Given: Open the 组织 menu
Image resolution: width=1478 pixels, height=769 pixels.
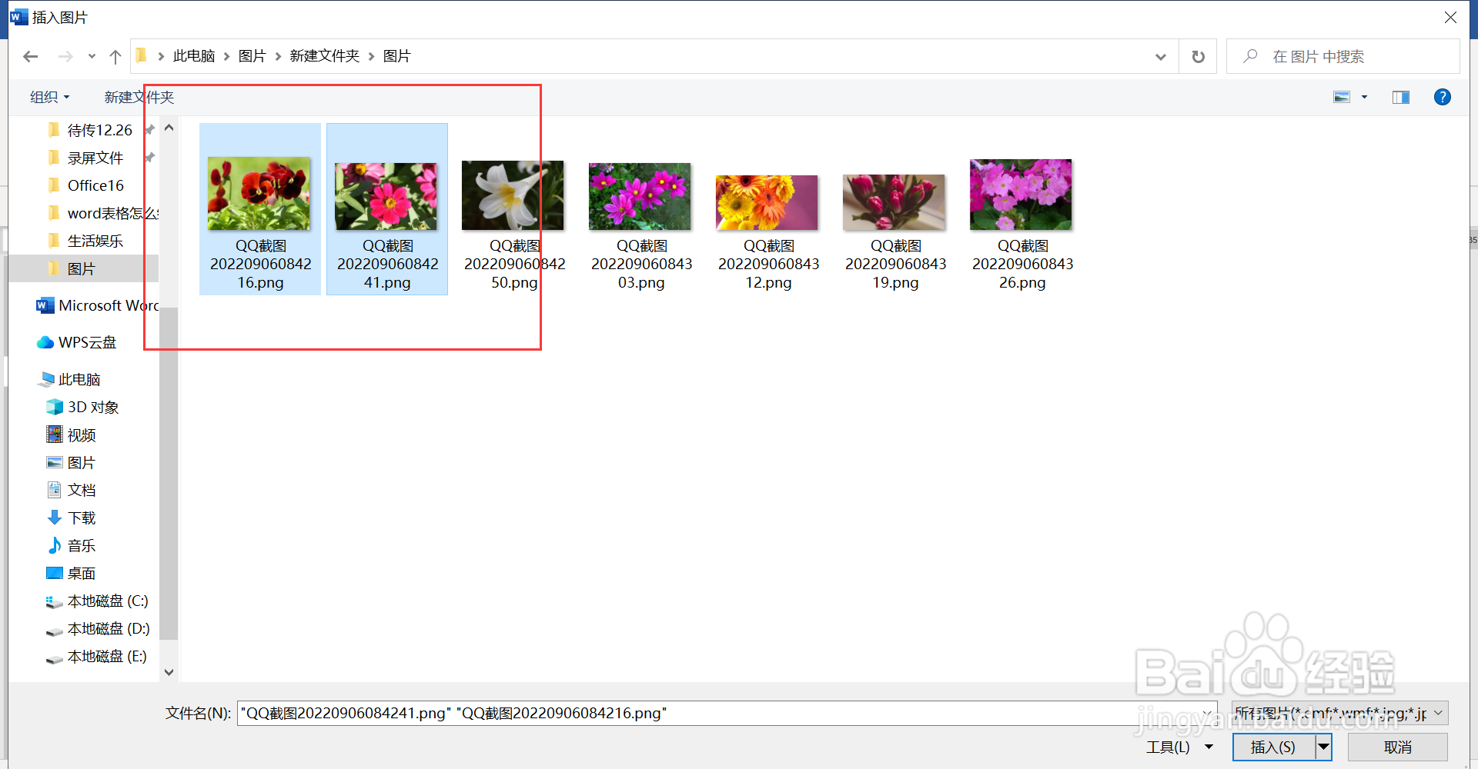Looking at the screenshot, I should click(50, 97).
